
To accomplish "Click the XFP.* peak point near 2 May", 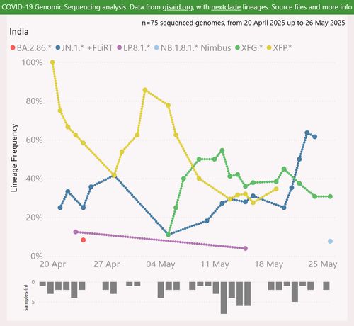I will 145,90.
